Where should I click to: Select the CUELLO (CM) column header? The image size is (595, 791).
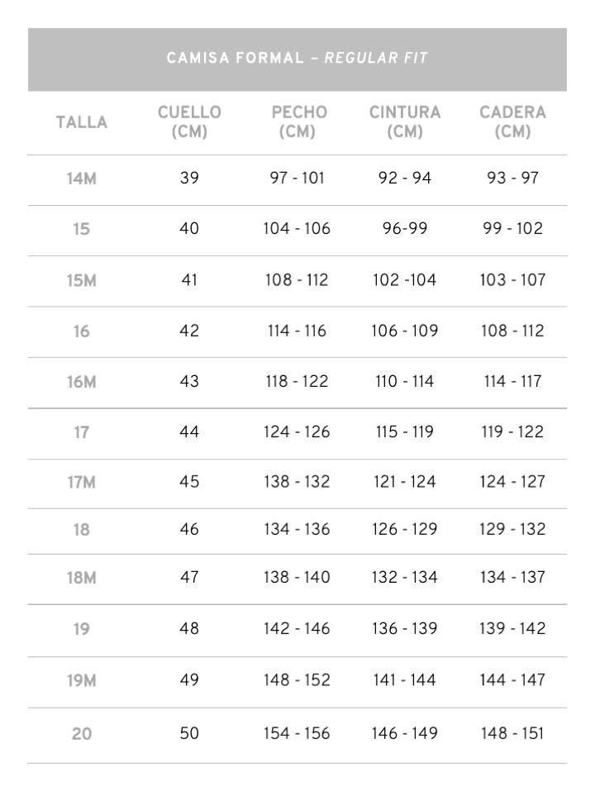(189, 122)
